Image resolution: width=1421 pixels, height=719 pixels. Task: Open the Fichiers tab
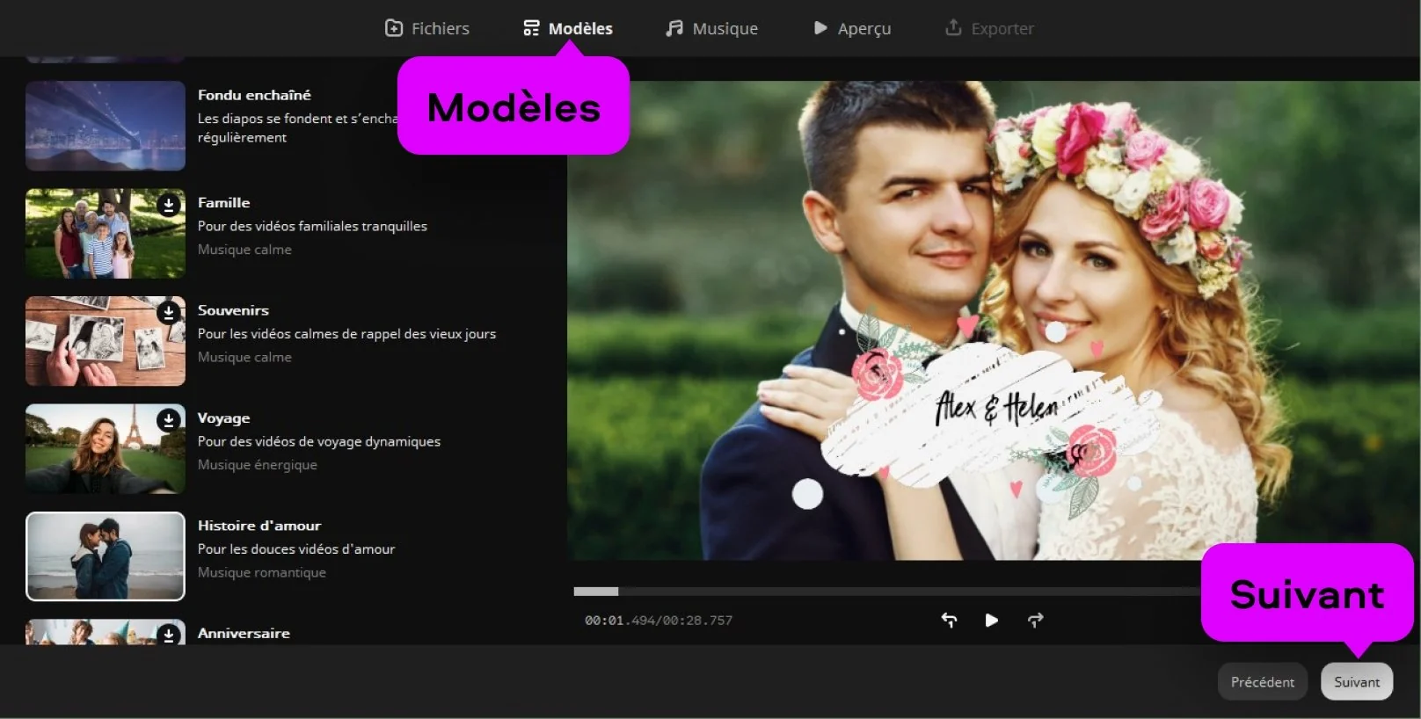(427, 28)
